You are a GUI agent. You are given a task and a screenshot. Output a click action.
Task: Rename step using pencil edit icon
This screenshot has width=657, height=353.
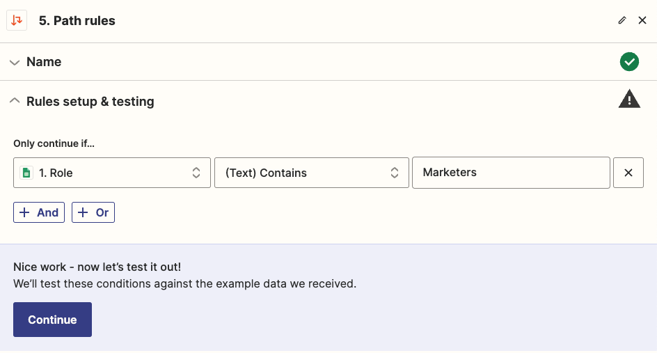[622, 20]
